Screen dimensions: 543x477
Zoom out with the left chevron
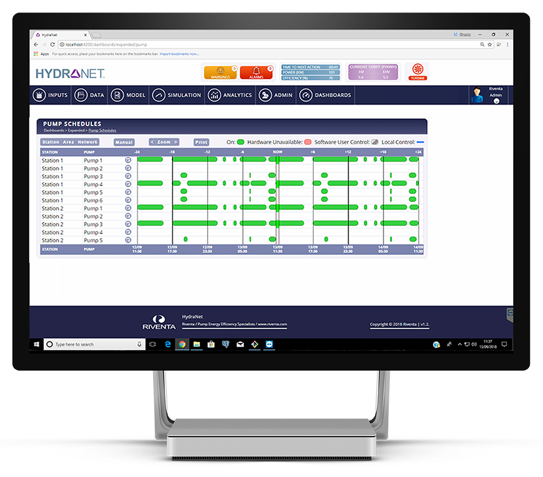152,142
